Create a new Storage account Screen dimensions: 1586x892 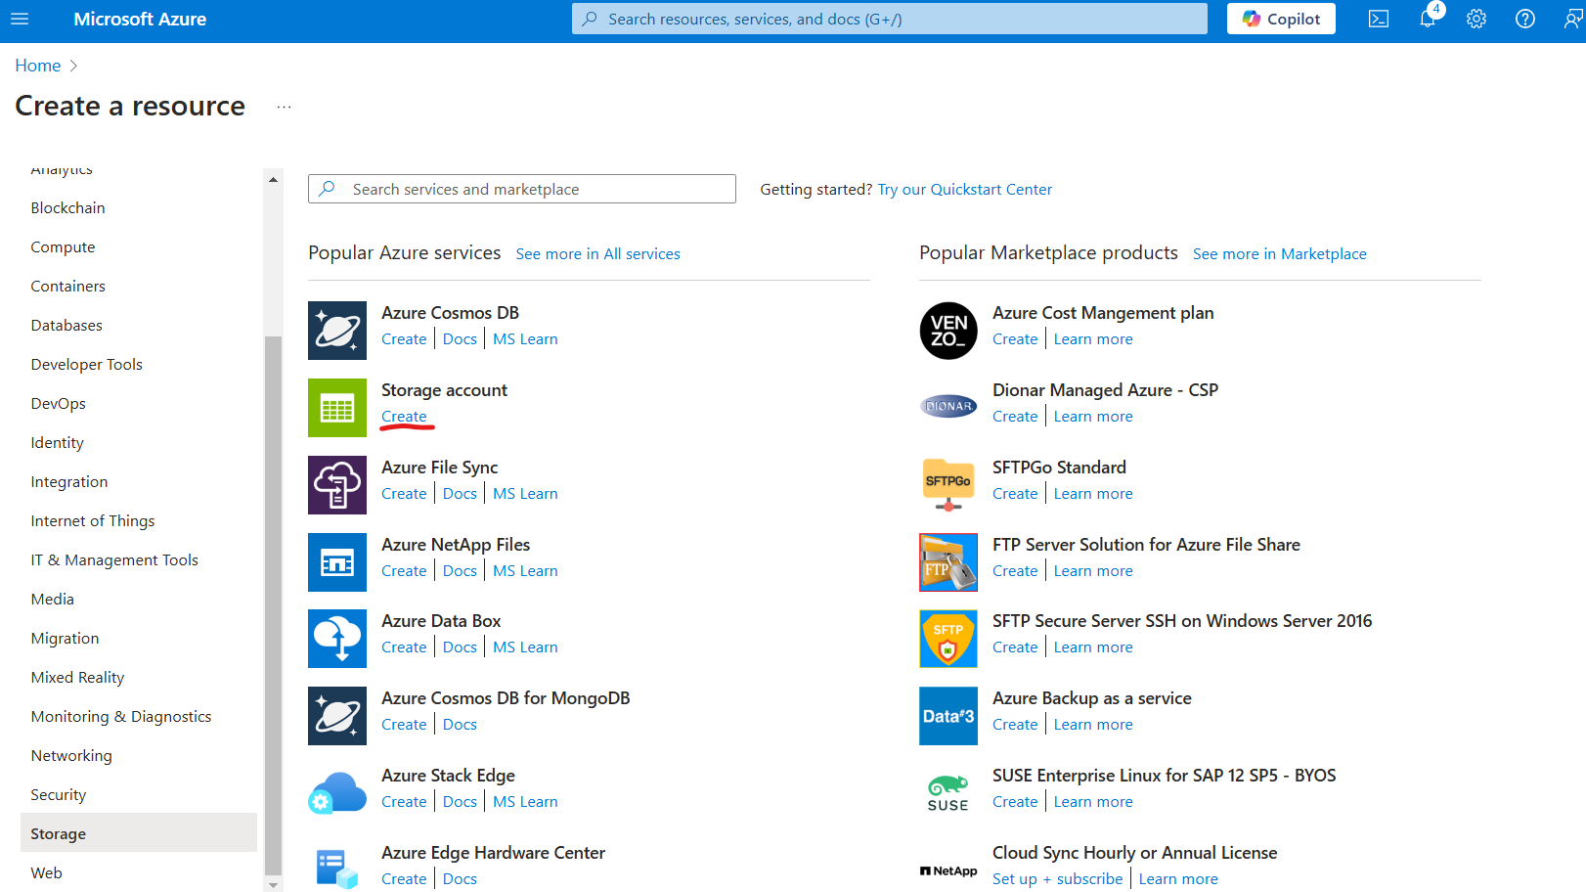[x=404, y=417]
